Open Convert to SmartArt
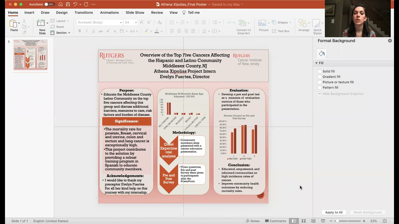Viewport: 399px width, 224px height. click(x=243, y=27)
